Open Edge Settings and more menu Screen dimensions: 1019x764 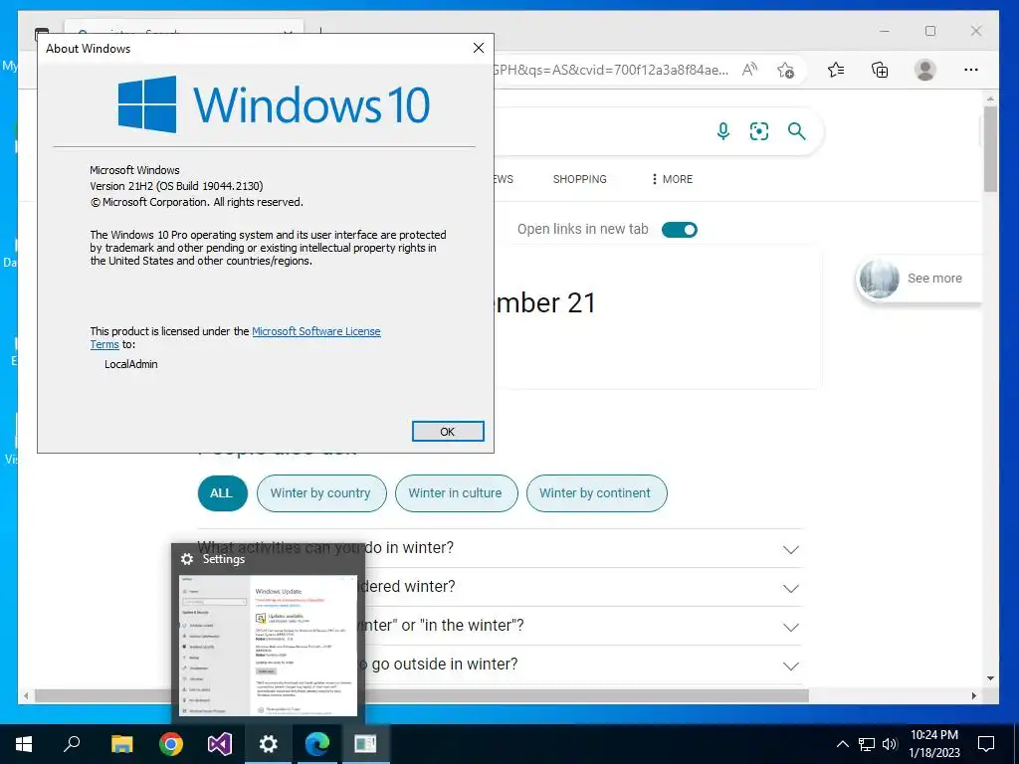point(971,70)
